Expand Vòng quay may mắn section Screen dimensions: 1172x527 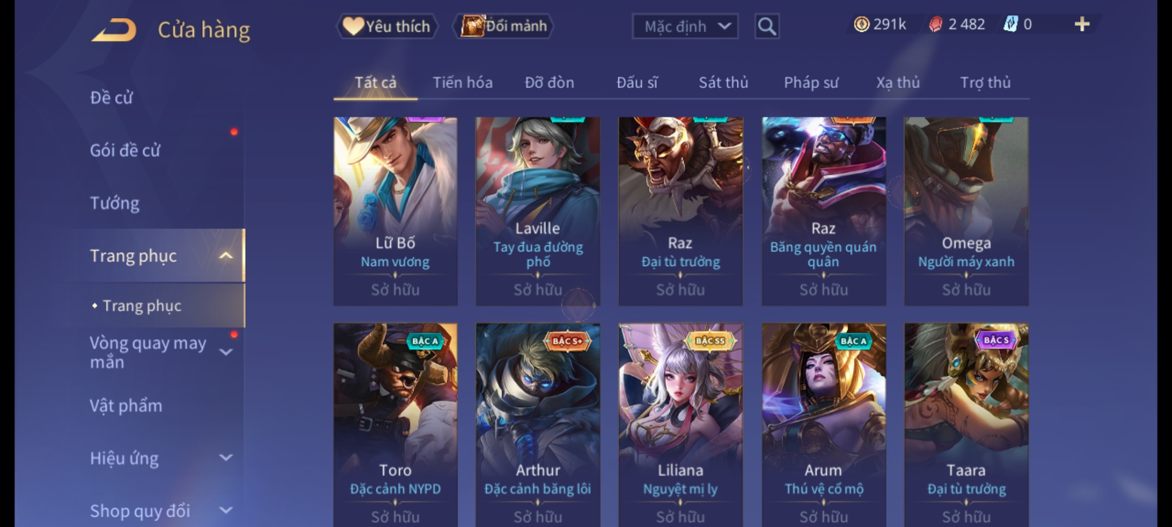click(x=226, y=352)
